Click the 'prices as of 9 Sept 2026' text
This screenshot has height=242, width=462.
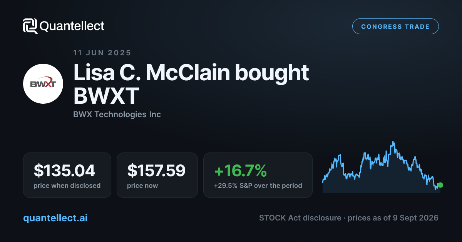point(393,218)
